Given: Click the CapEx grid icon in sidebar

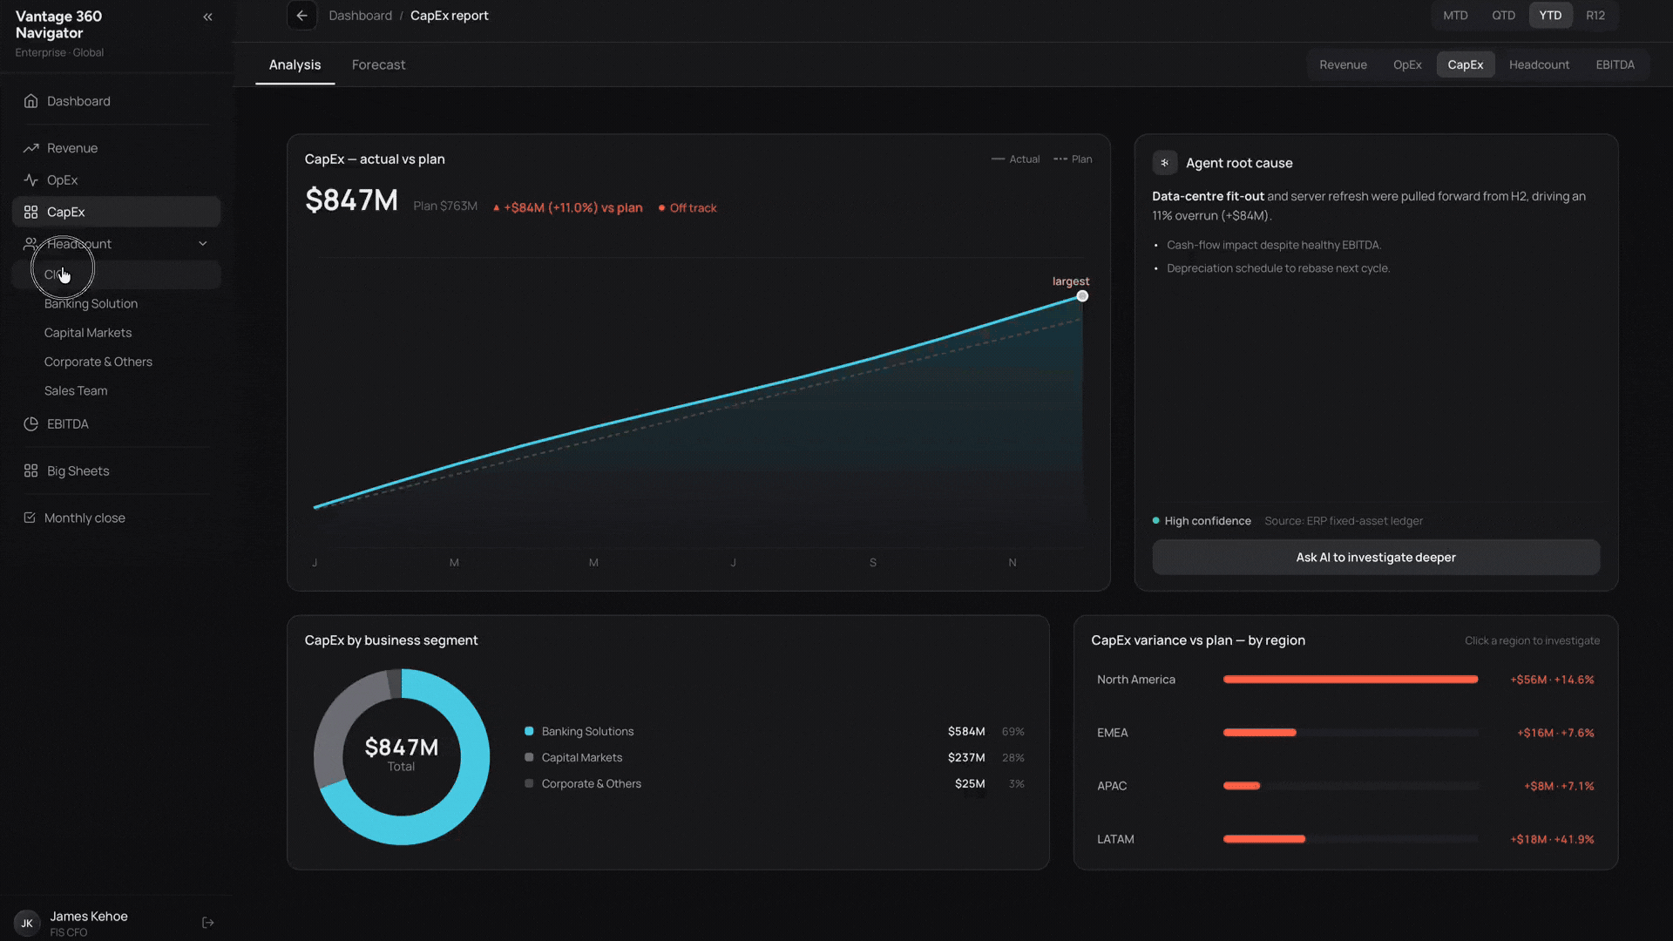Looking at the screenshot, I should point(30,212).
